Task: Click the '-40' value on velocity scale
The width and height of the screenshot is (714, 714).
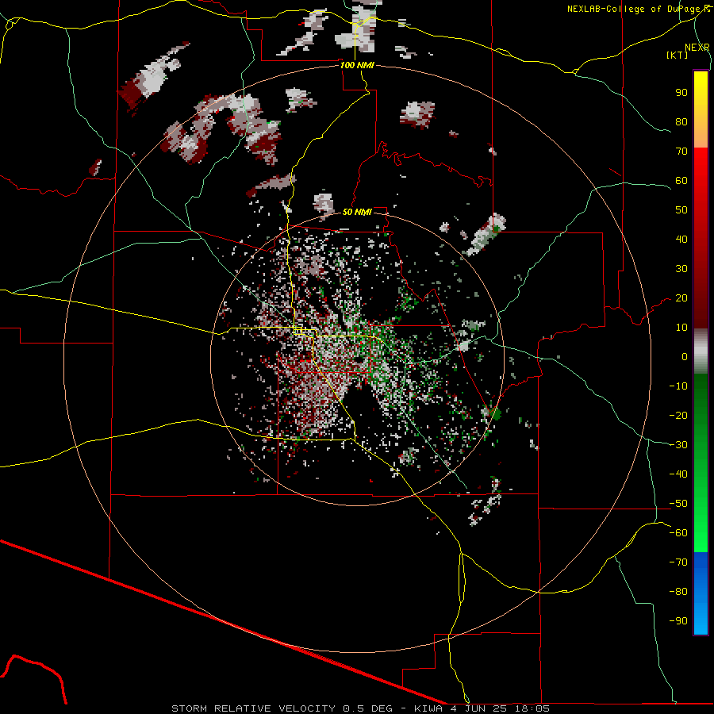Action: pyautogui.click(x=678, y=474)
